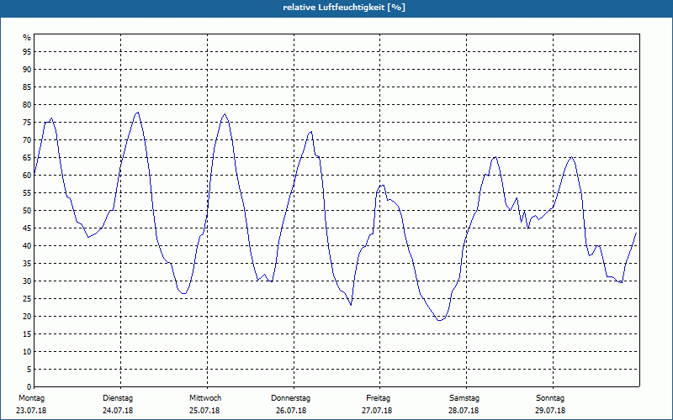Viewport: 673px width, 420px height.
Task: Select the 'Donnerstag' day label
Action: pyautogui.click(x=290, y=398)
